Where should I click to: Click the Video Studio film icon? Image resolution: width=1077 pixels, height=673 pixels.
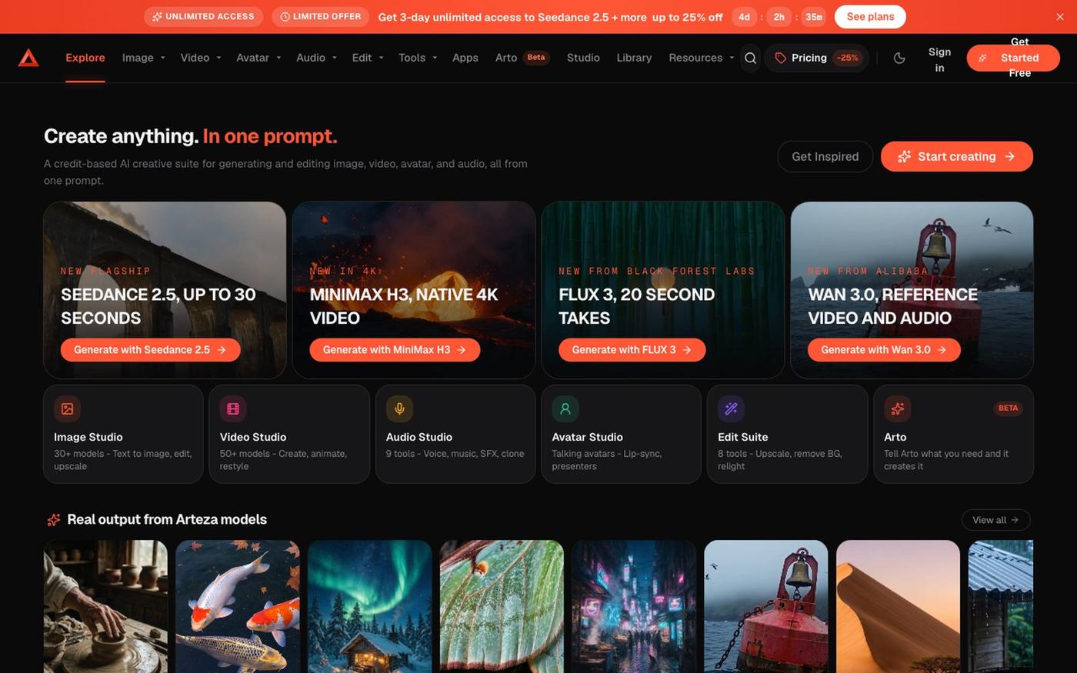(233, 409)
